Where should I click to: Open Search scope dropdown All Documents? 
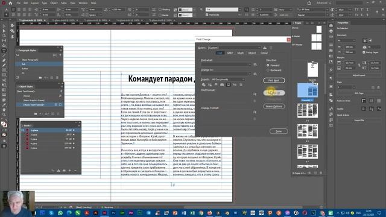[x=228, y=80]
